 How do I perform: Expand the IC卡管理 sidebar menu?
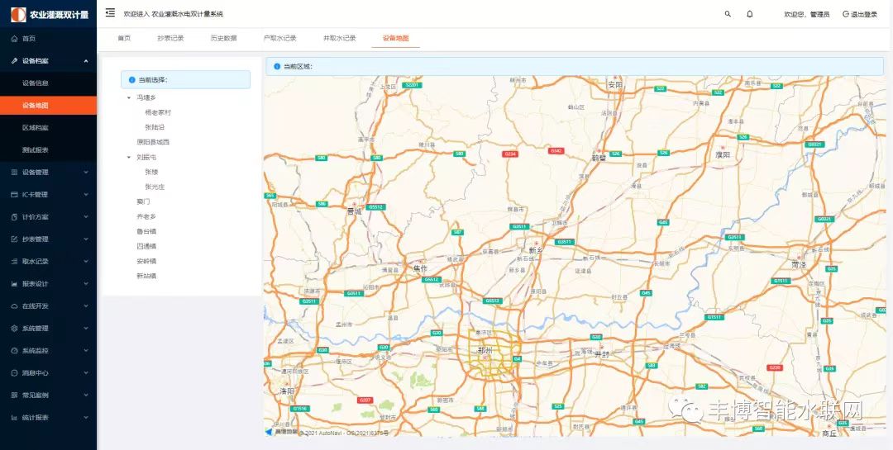tap(48, 195)
